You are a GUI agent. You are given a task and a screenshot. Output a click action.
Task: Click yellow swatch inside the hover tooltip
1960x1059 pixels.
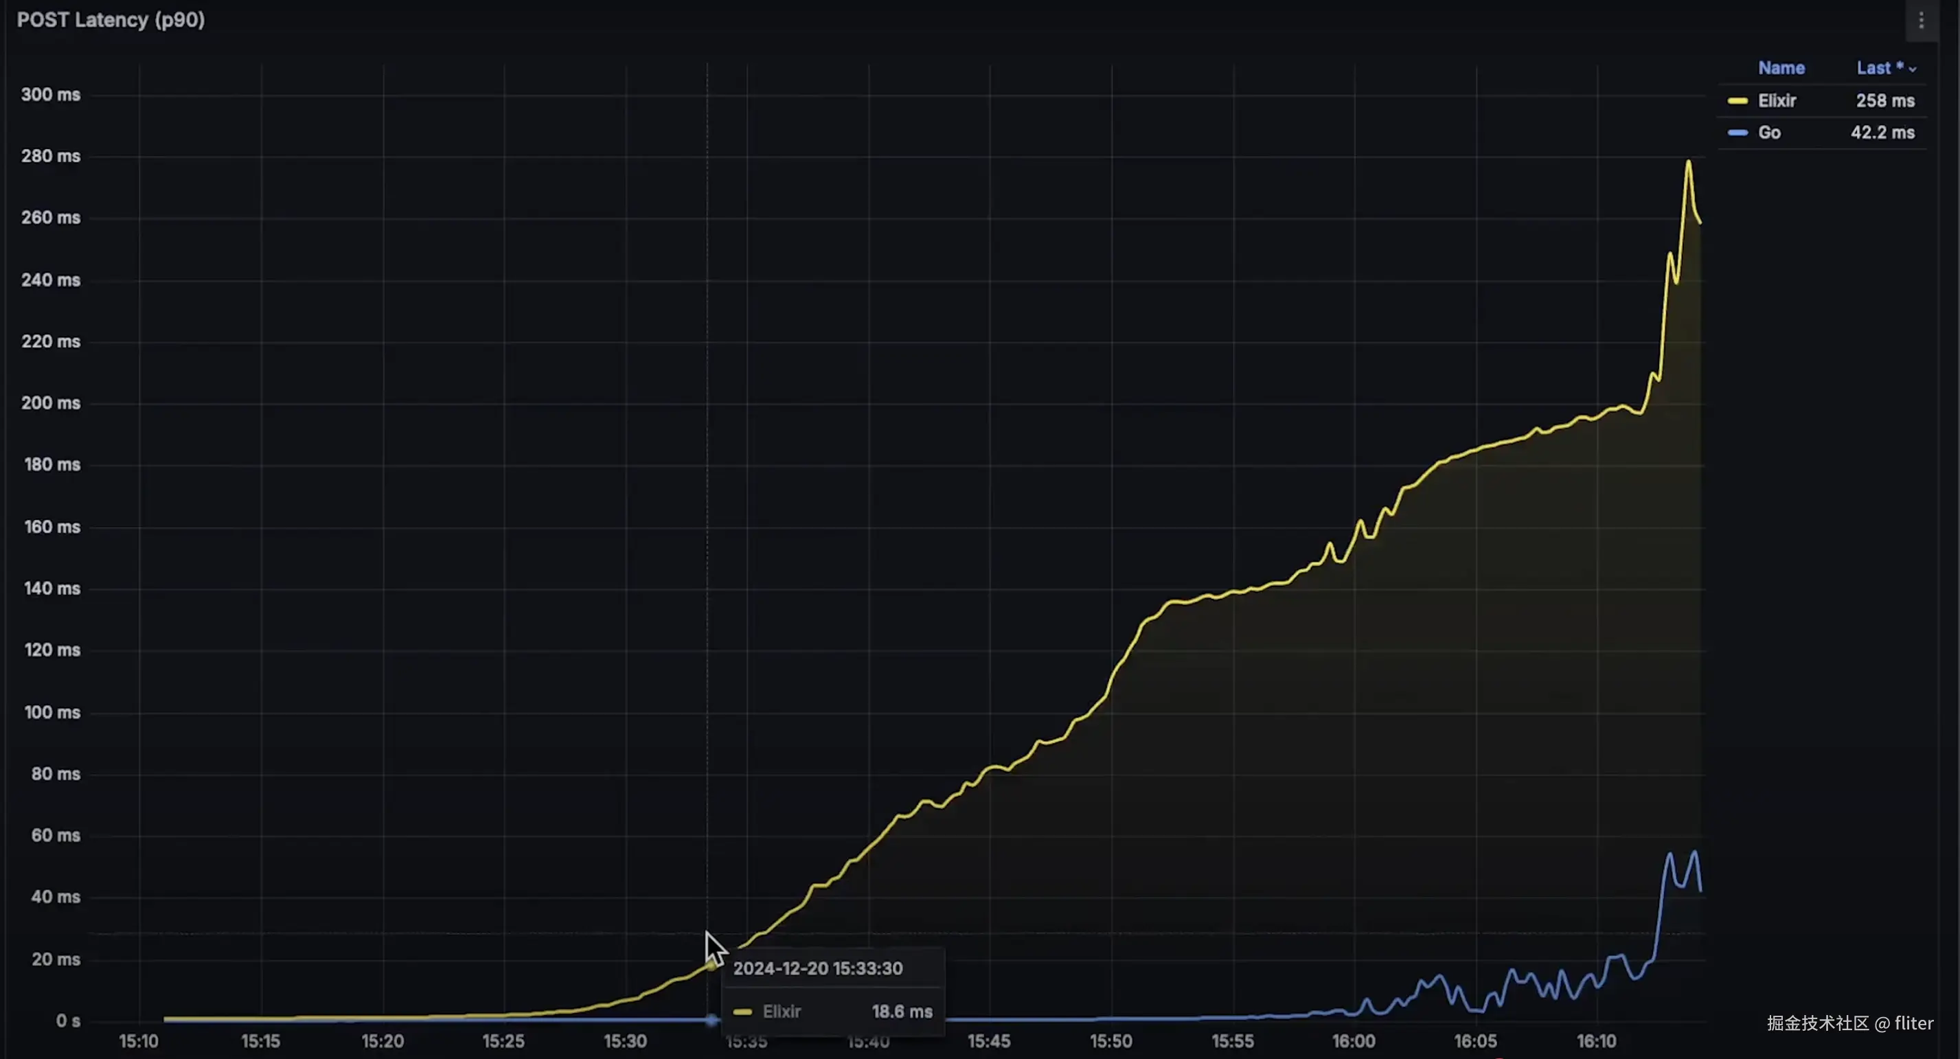point(742,1012)
